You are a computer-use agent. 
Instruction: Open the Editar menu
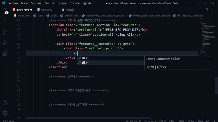click(24, 3)
